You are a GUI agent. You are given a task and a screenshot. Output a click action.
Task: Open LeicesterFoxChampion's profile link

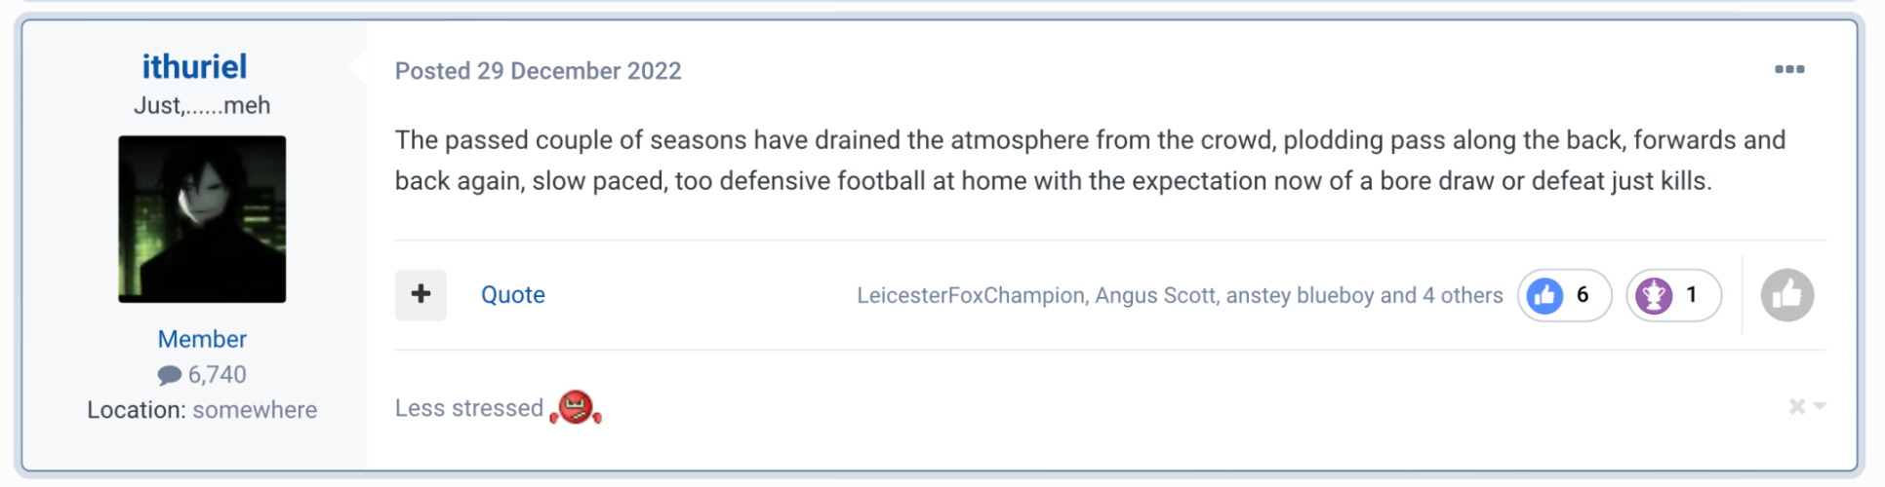pos(970,295)
